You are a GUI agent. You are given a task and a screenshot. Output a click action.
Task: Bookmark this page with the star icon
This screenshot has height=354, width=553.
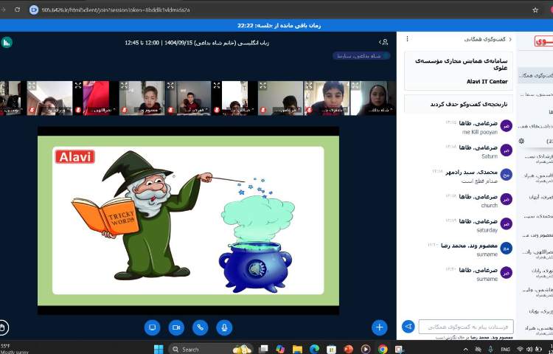point(535,10)
